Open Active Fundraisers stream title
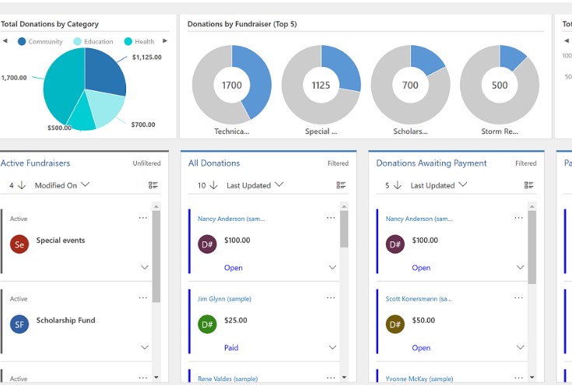The width and height of the screenshot is (572, 385). click(35, 163)
